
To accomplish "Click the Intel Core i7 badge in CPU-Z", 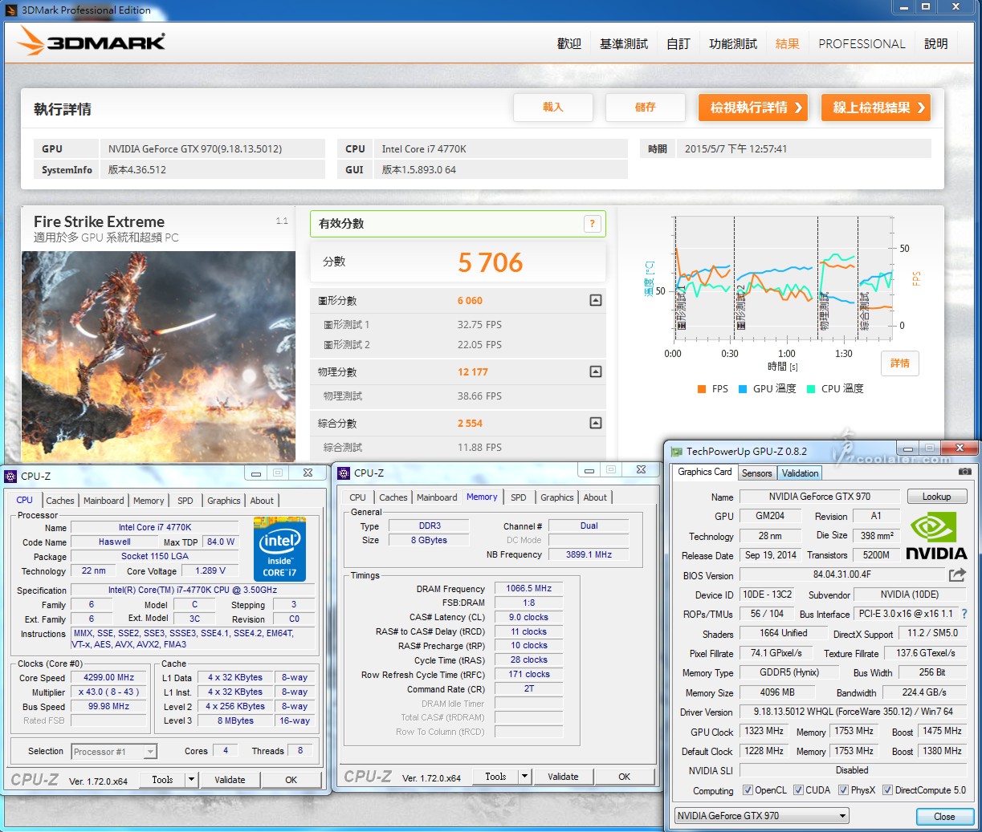I will tap(279, 549).
